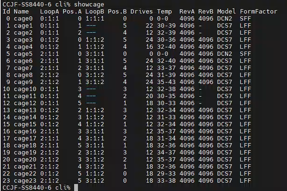Select the cage8 name

(x=23, y=75)
